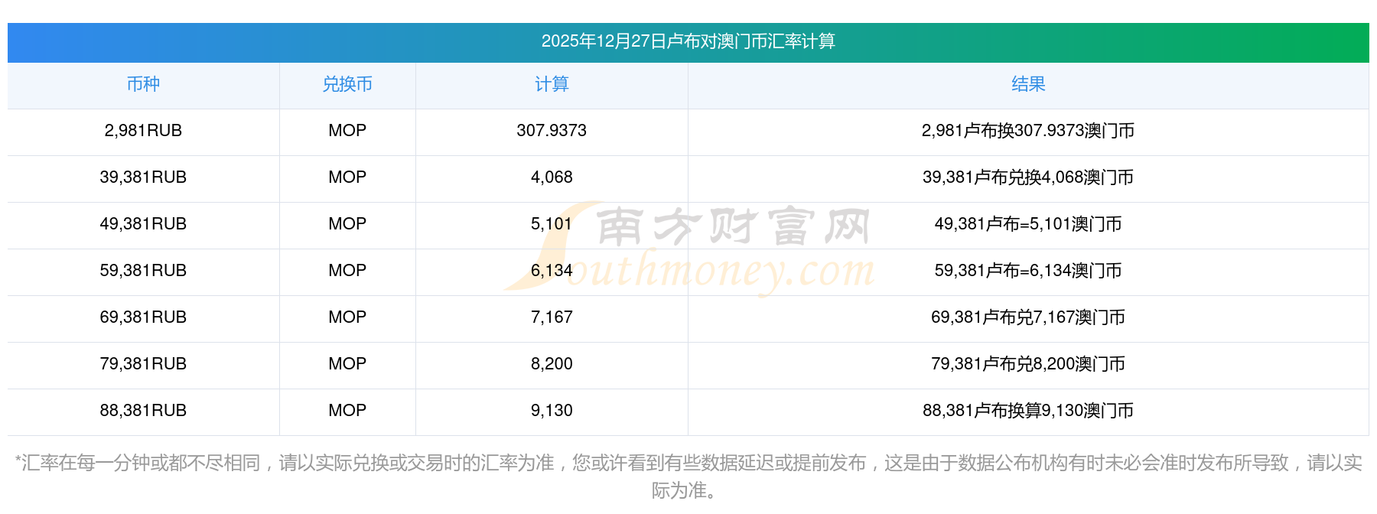Click the calculated value 7,167

[x=552, y=317]
